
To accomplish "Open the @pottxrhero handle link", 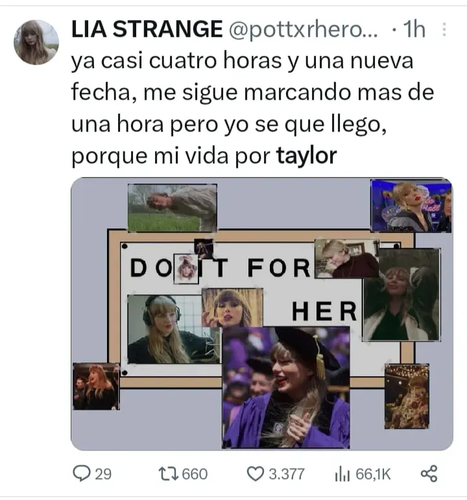I will click(x=303, y=30).
